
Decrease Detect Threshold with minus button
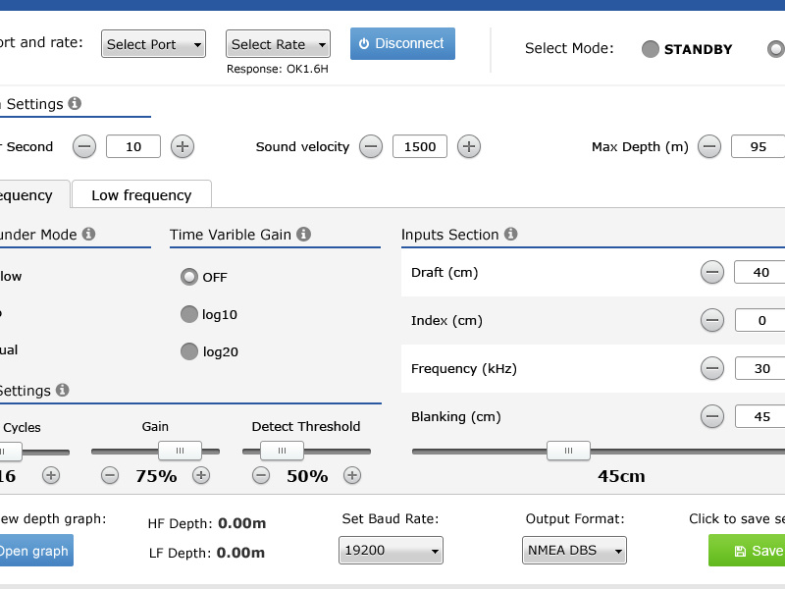pos(261,475)
